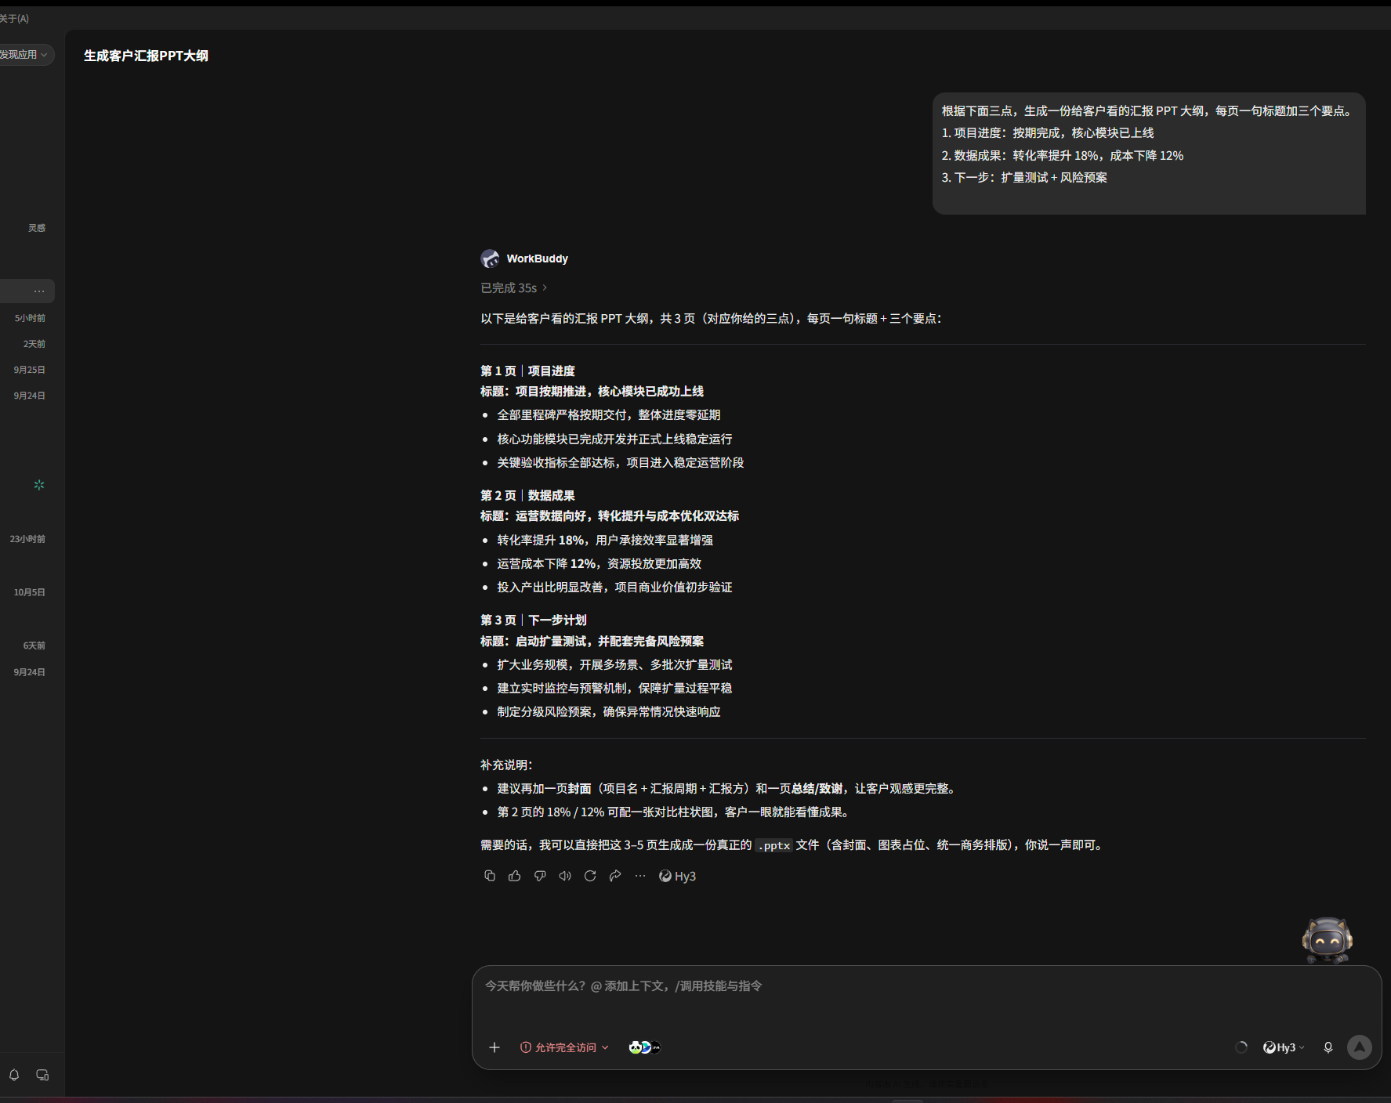Regenerate the response
Screen dimensions: 1391x1103
coord(590,876)
